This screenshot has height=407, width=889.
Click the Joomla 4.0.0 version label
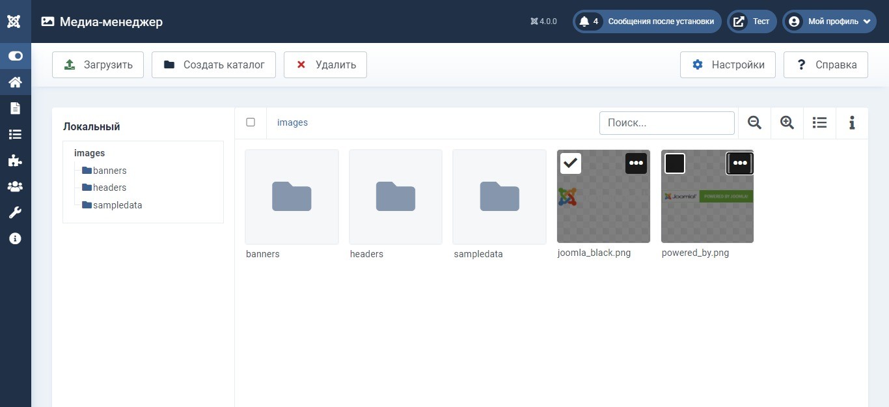click(543, 21)
